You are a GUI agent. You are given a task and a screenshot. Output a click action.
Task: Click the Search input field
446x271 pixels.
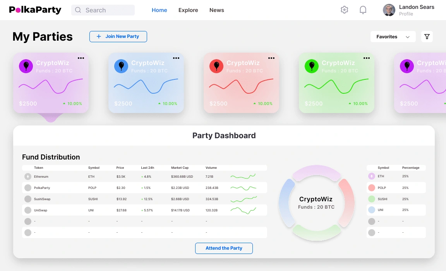click(103, 10)
